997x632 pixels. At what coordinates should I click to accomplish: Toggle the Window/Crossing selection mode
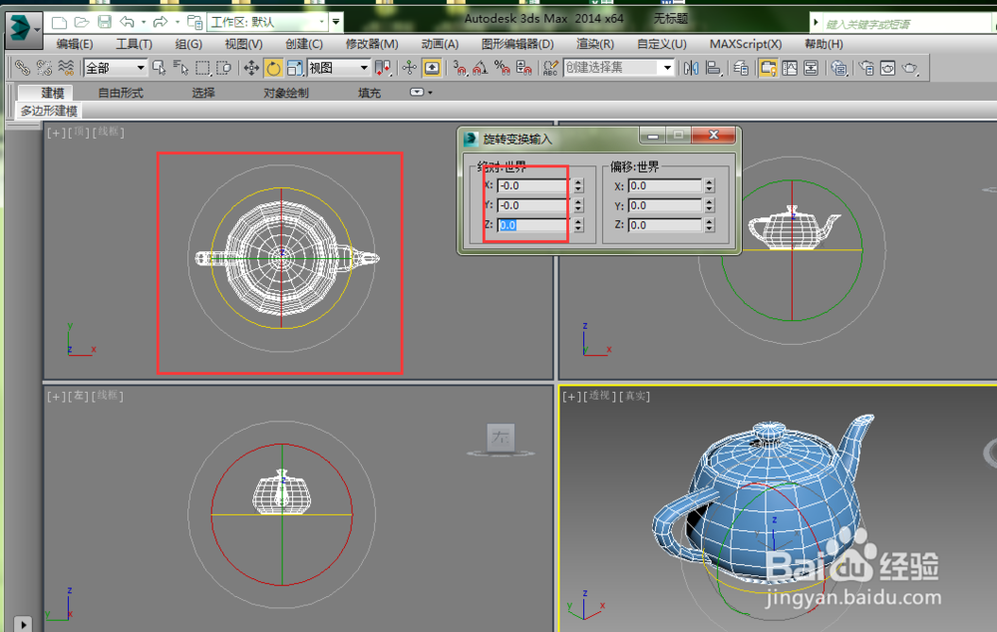tap(223, 68)
